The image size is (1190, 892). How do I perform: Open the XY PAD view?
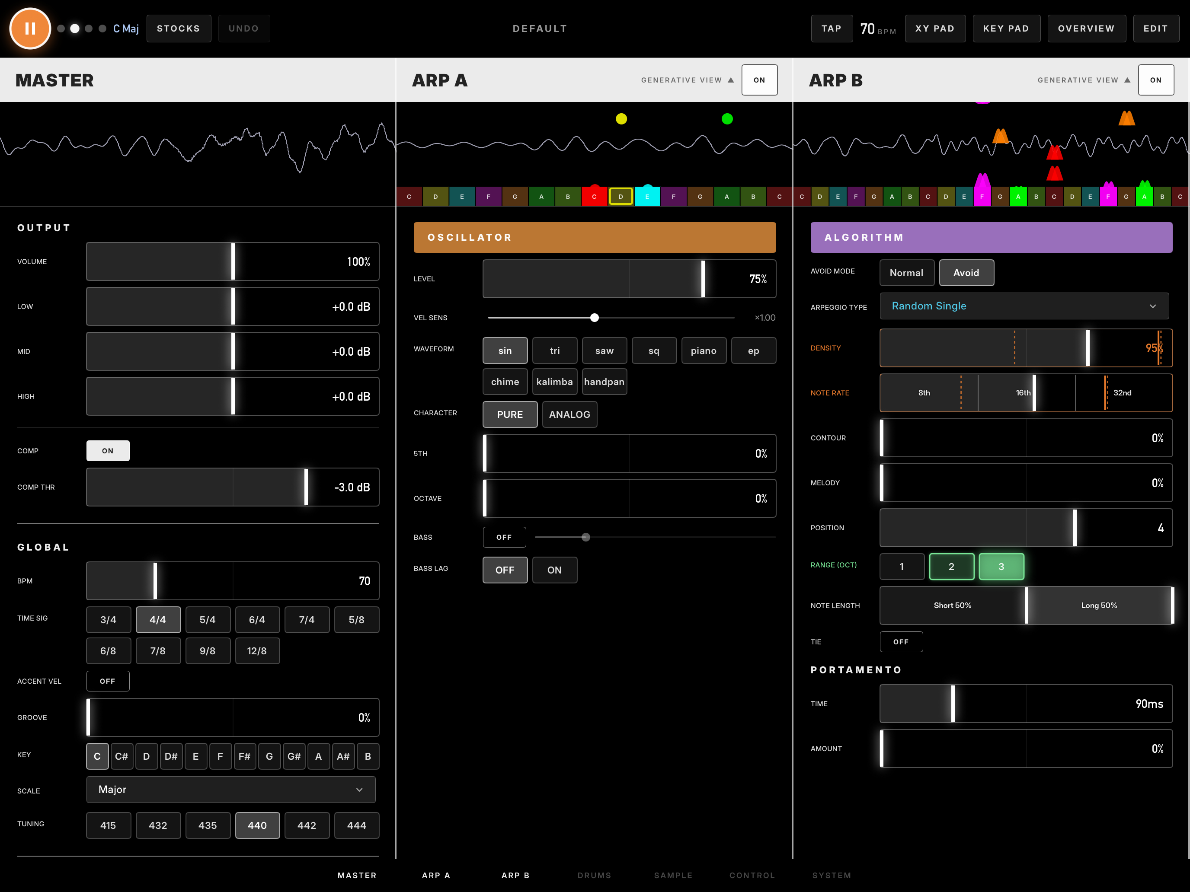click(935, 29)
